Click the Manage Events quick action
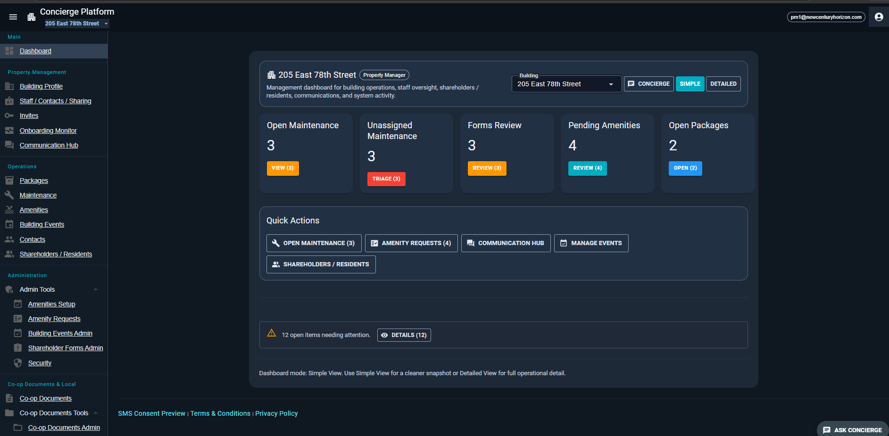Screen dimensions: 889x436 pyautogui.click(x=591, y=243)
